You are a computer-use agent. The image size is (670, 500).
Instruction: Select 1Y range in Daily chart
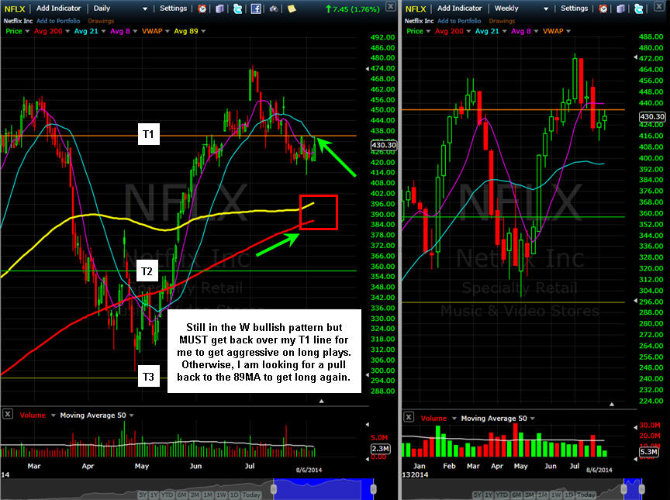pos(154,495)
